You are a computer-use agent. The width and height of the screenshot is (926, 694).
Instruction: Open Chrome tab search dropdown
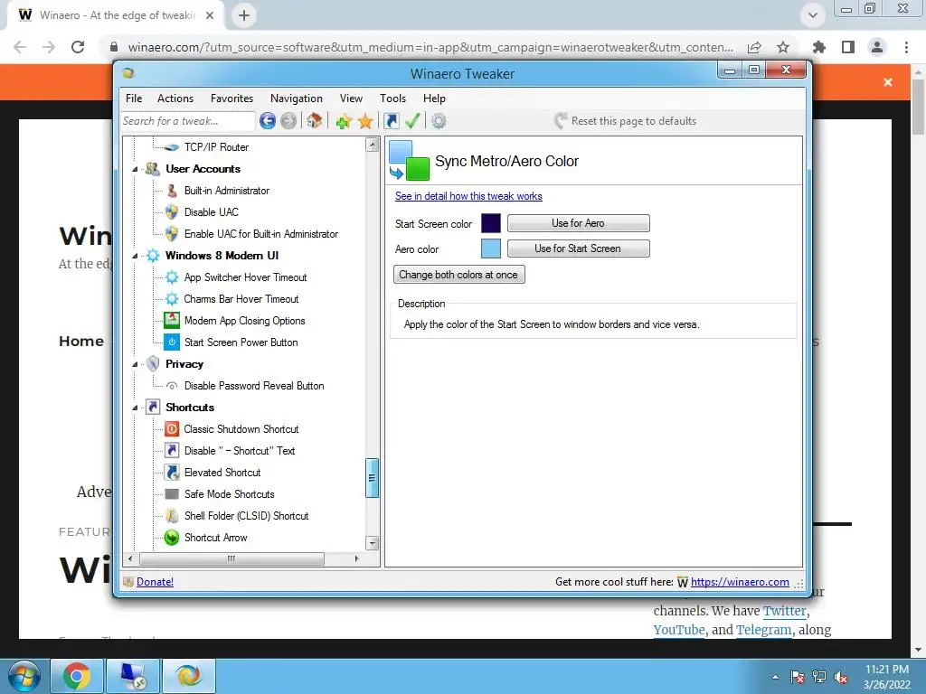(813, 15)
